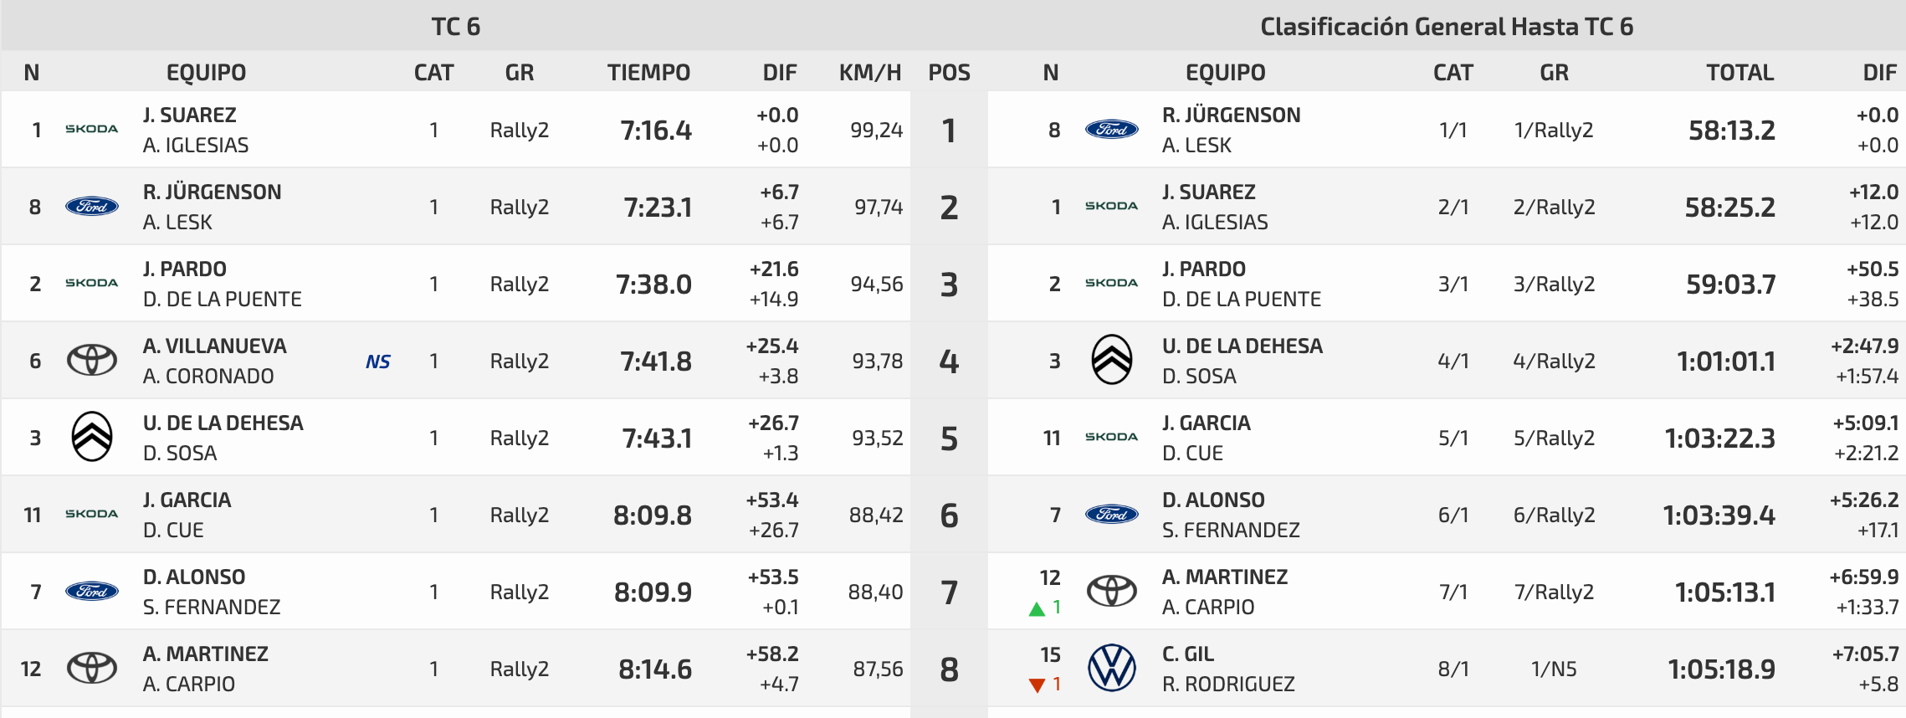Click the green up arrow under number 12
Image resolution: width=1906 pixels, height=718 pixels.
(1037, 608)
